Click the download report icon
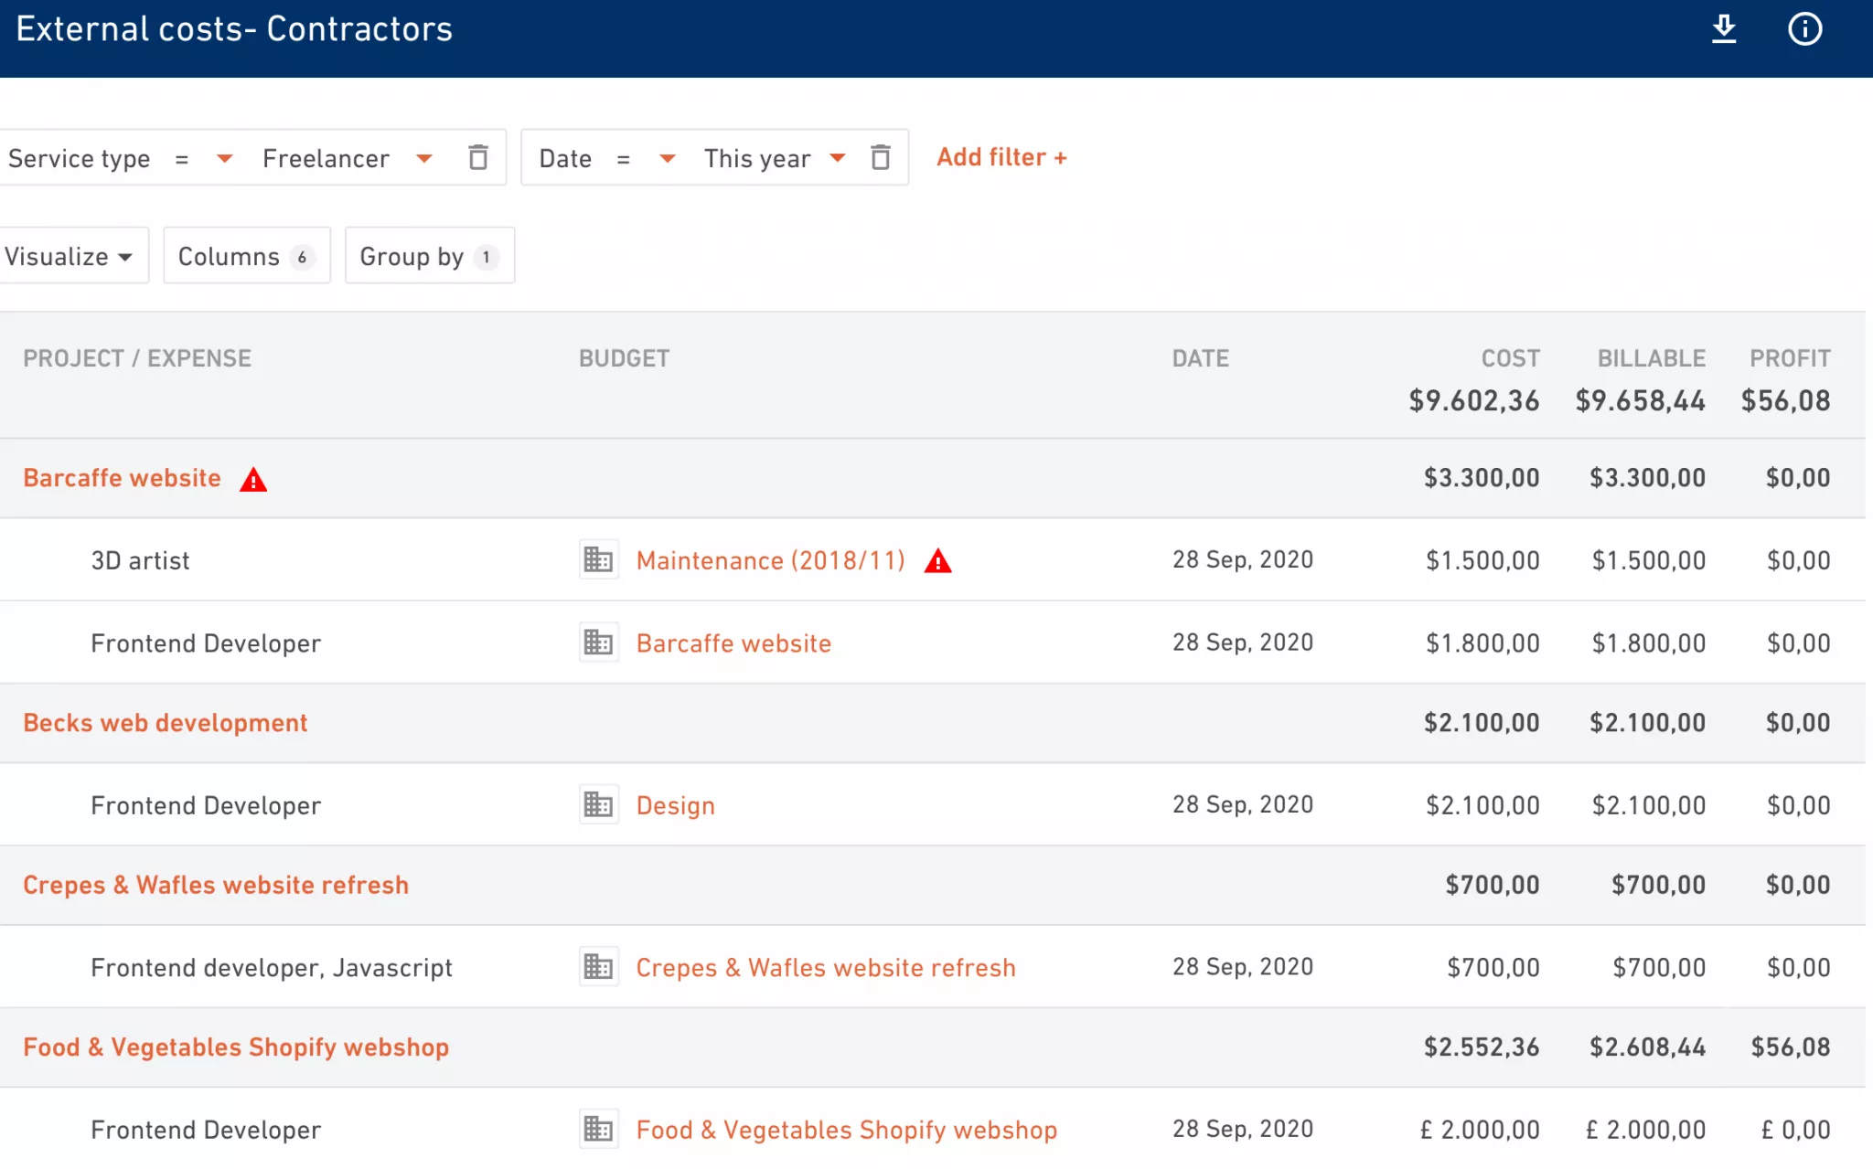The image size is (1873, 1169). tap(1723, 29)
